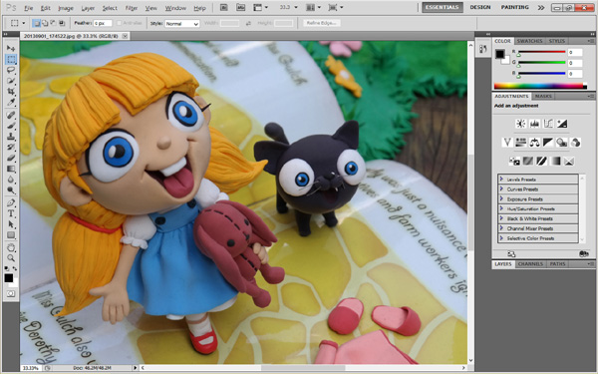
Task: Open the Filter menu
Action: point(132,8)
